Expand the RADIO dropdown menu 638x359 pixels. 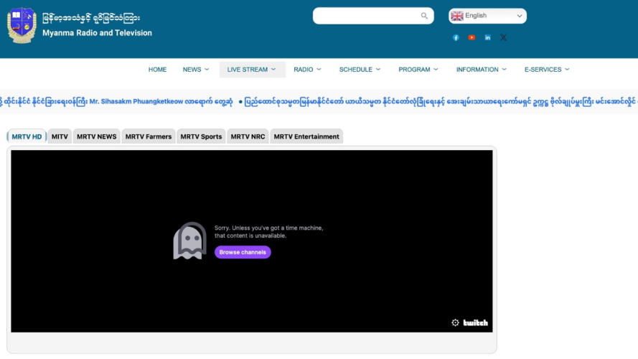(307, 70)
